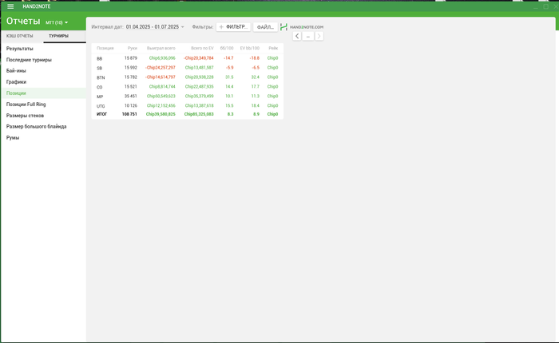Sort by the EV bb/100 column header
Screen dimensions: 559x343
click(249, 48)
